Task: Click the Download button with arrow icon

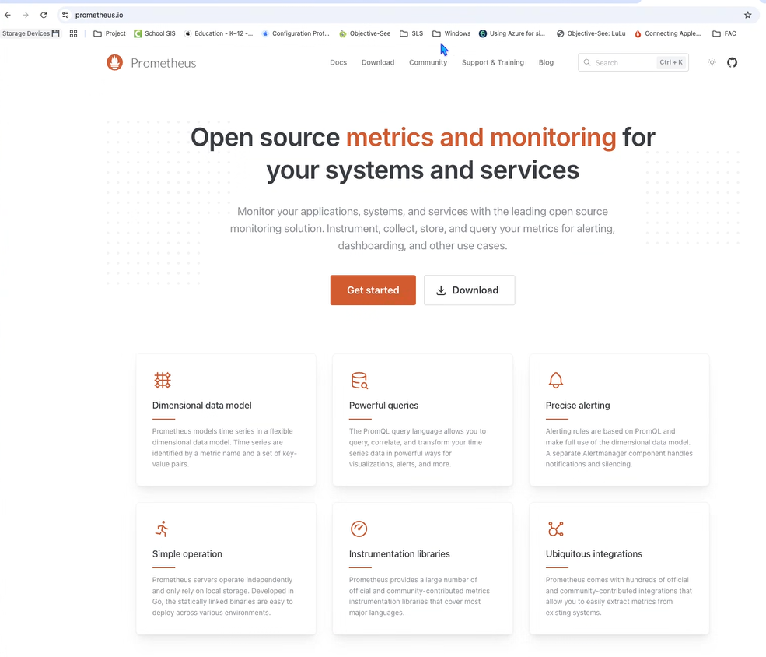Action: (469, 290)
